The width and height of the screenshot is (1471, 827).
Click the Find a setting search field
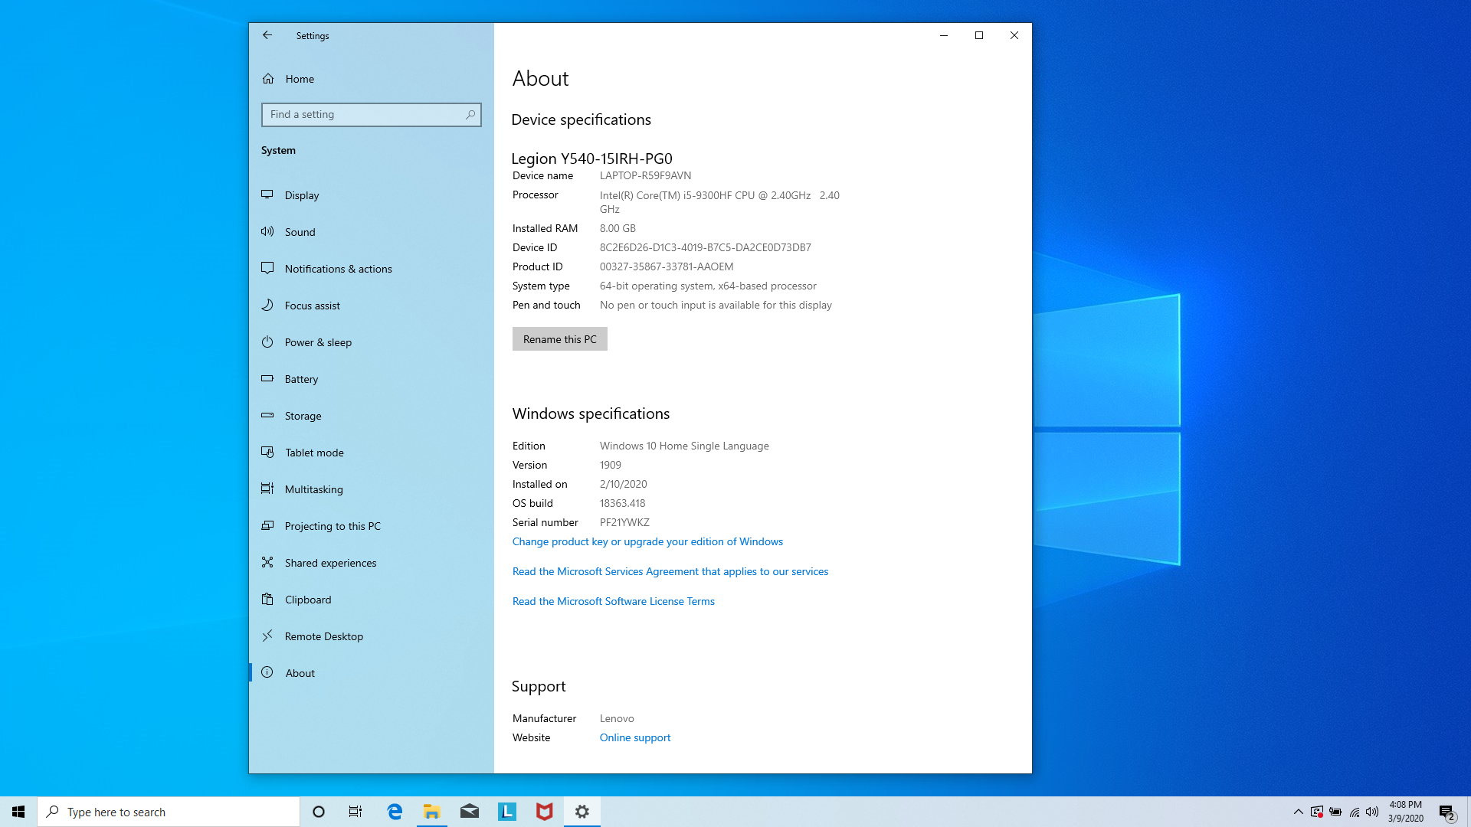tap(371, 115)
